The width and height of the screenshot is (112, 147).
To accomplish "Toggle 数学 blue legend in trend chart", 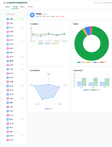I will pyautogui.click(x=49, y=44).
